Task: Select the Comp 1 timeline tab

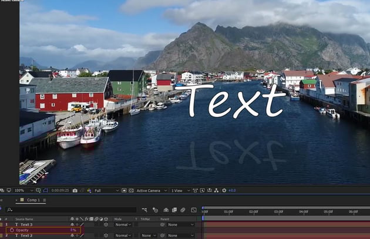Action: click(x=33, y=200)
